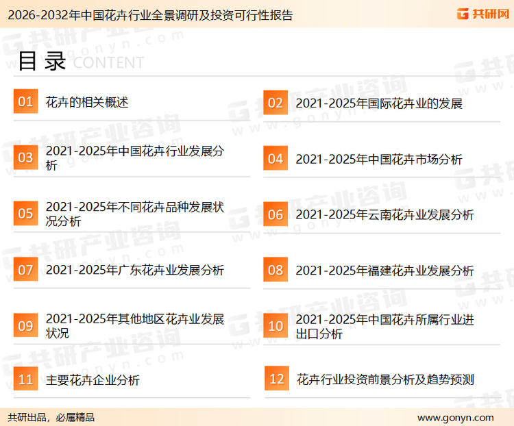Select the orange 10 number badge
Image resolution: width=514 pixels, height=426 pixels.
pyautogui.click(x=276, y=326)
